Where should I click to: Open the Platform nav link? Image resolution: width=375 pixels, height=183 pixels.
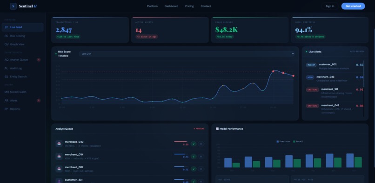tap(152, 6)
